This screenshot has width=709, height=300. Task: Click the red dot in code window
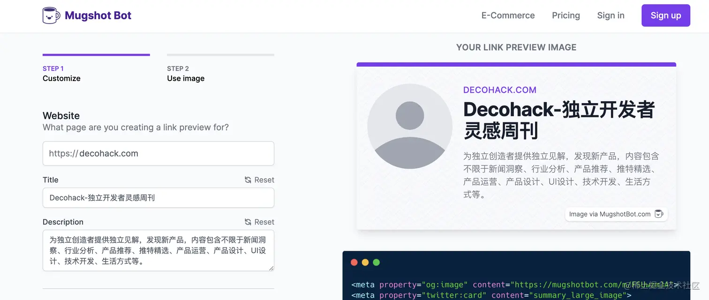[354, 262]
